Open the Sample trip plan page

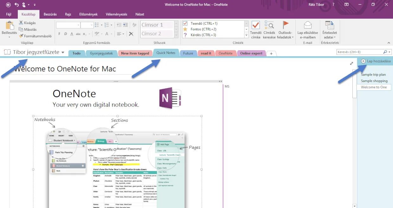[373, 75]
